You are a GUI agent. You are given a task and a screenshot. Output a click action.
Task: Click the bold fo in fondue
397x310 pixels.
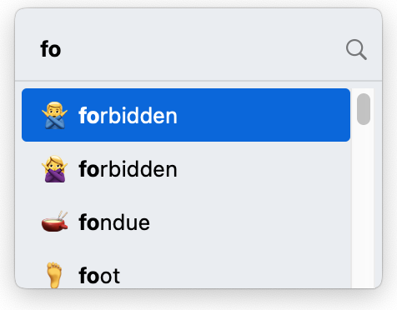click(89, 222)
